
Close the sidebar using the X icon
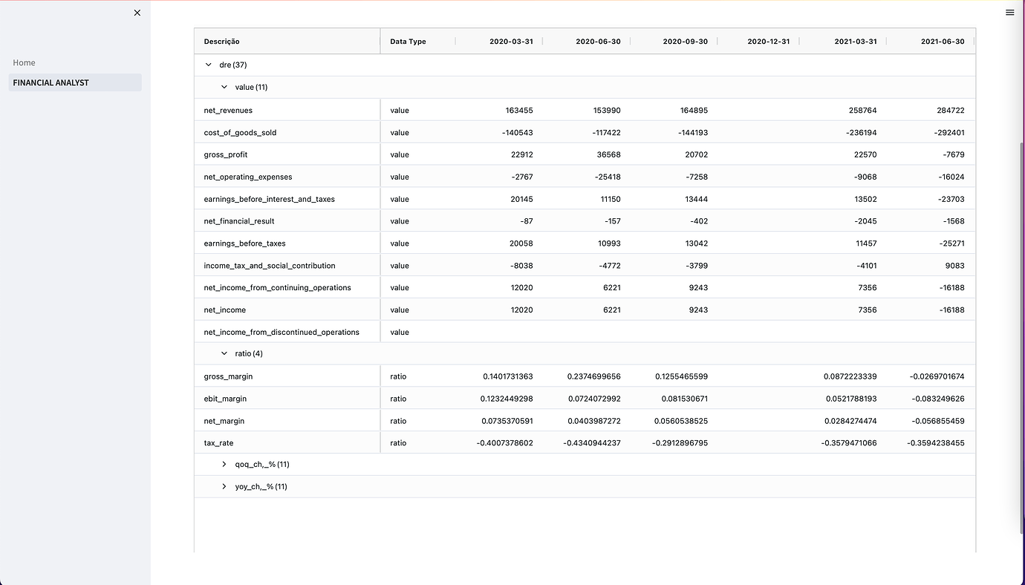pyautogui.click(x=137, y=13)
